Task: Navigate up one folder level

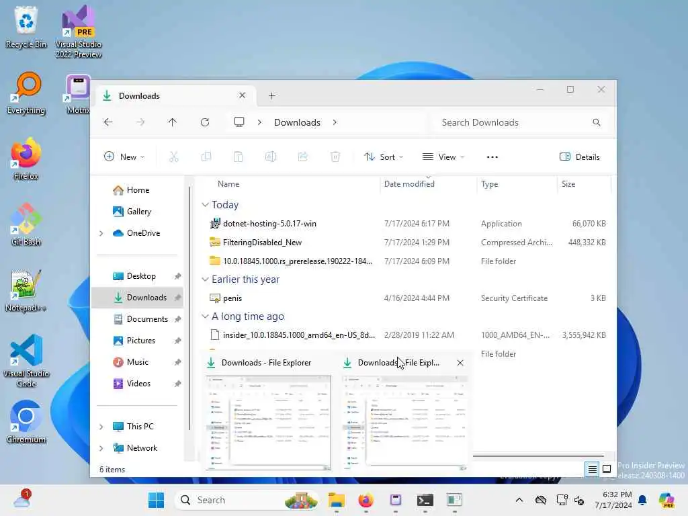Action: (172, 122)
